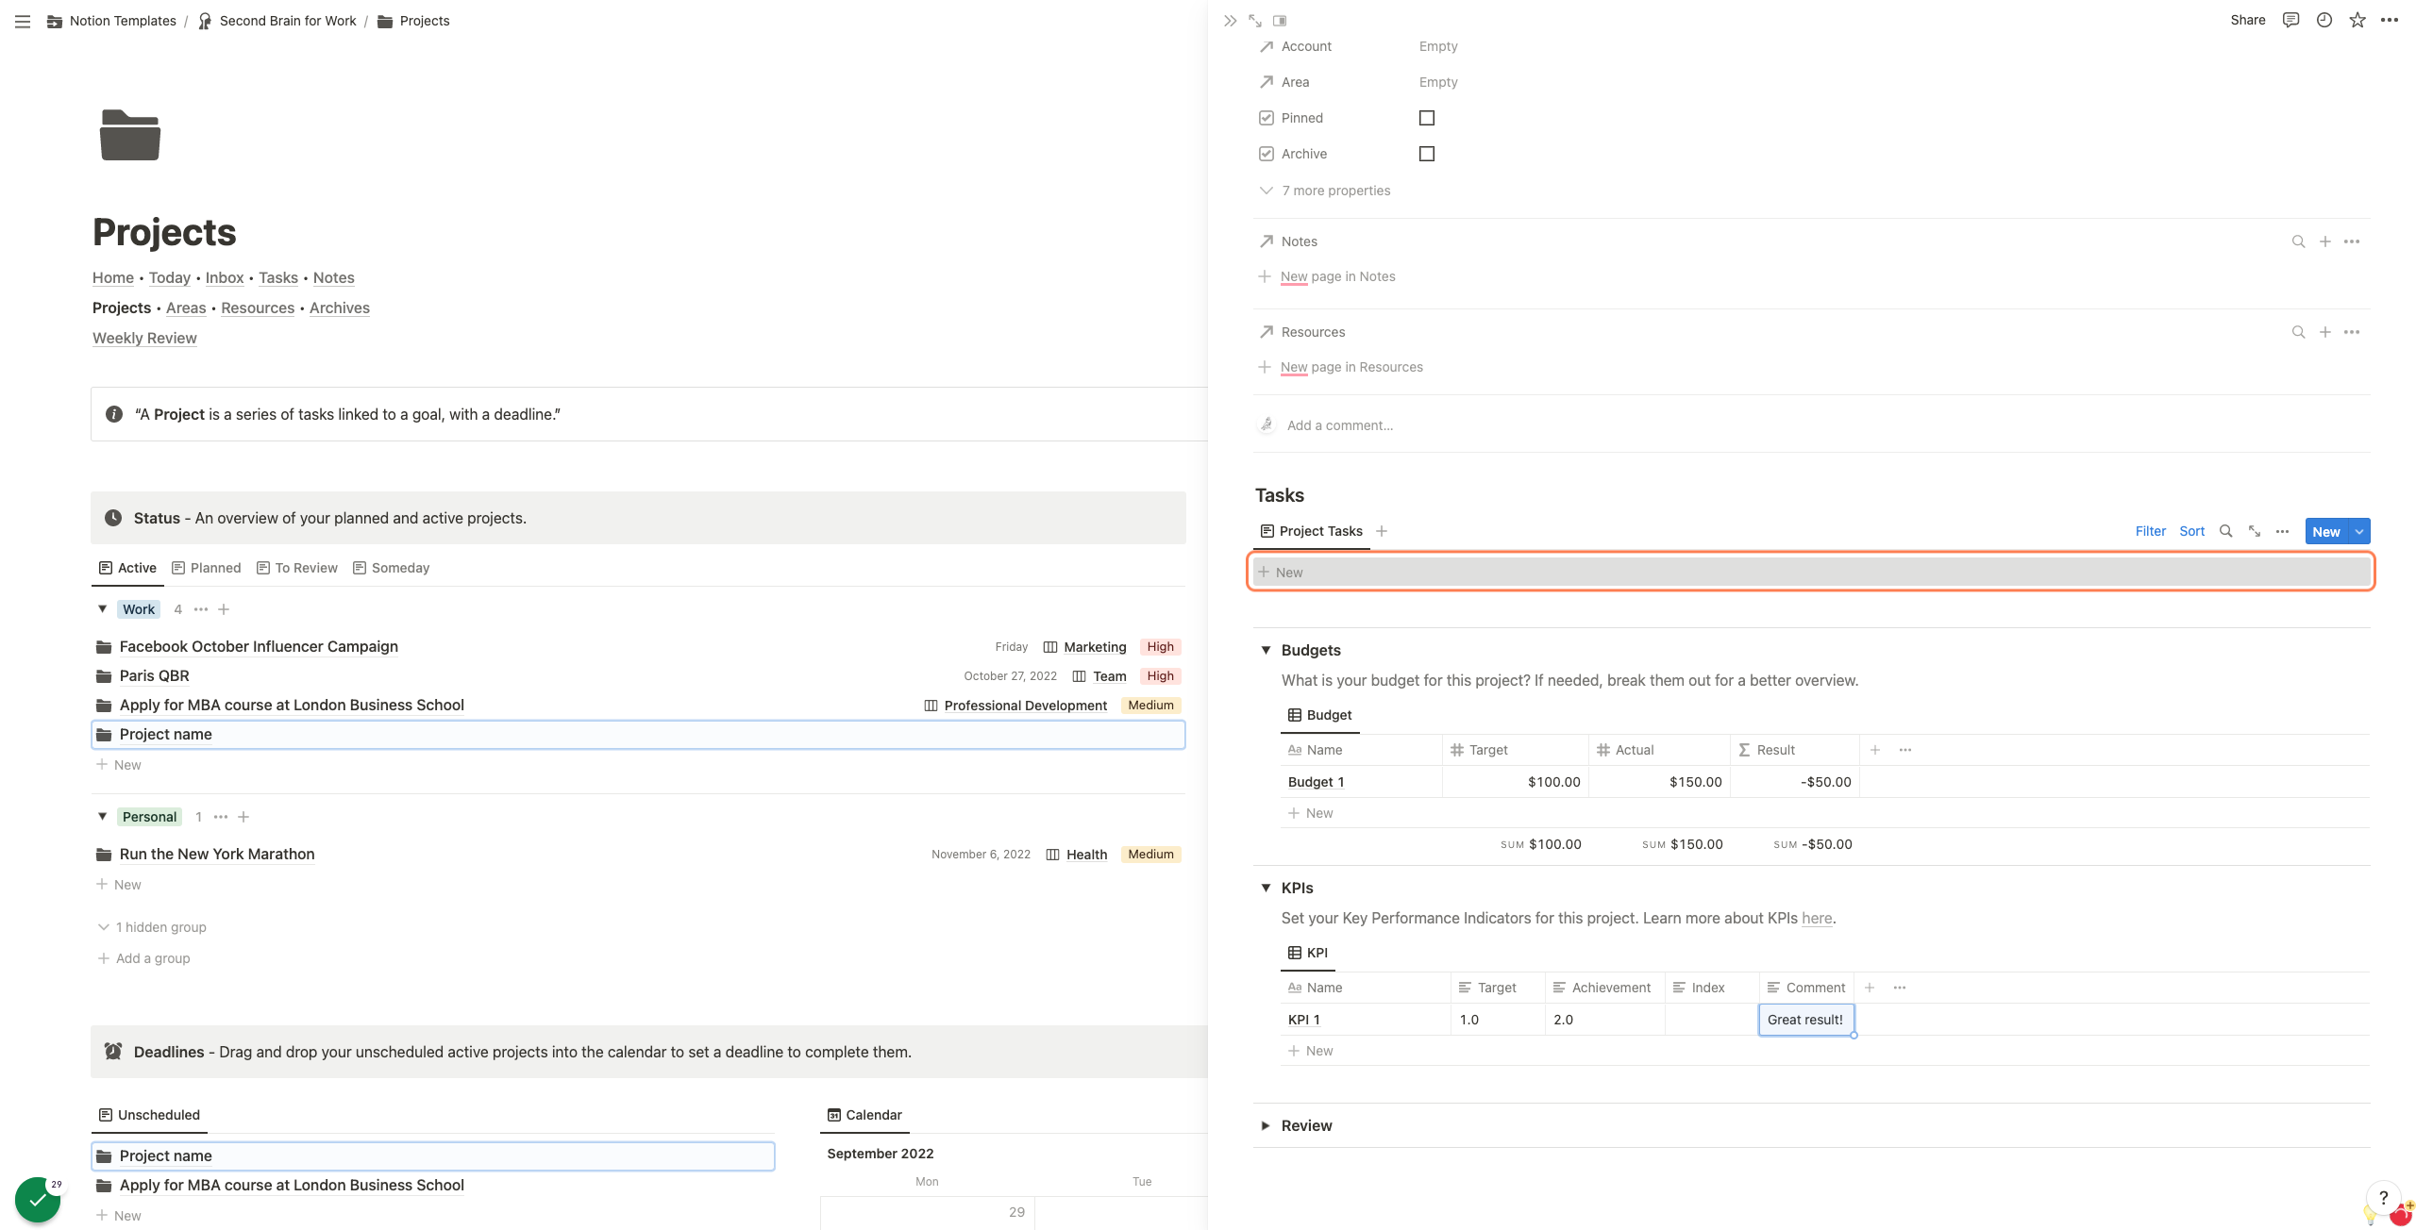Add a new row in Project Tasks
Image resolution: width=2416 pixels, height=1230 pixels.
click(1810, 573)
